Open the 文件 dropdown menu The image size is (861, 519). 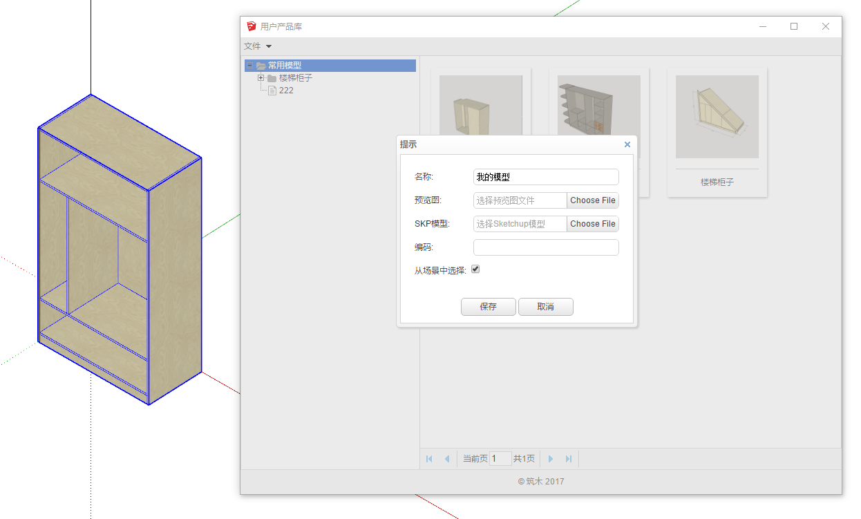click(x=255, y=46)
